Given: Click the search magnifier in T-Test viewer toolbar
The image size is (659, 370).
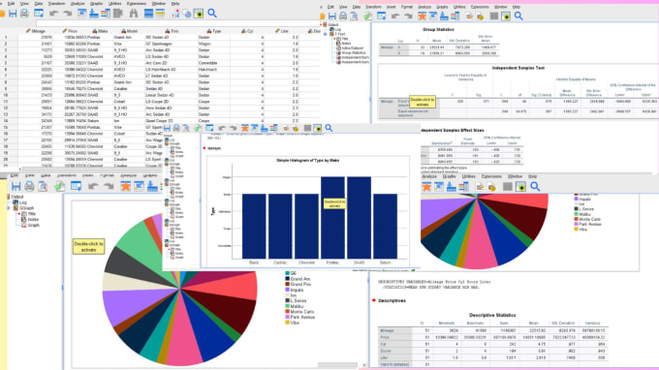Looking at the screenshot, I should [x=518, y=15].
